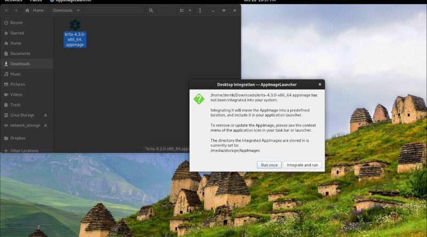
Task: Go forward in file manager
Action: 16,10
